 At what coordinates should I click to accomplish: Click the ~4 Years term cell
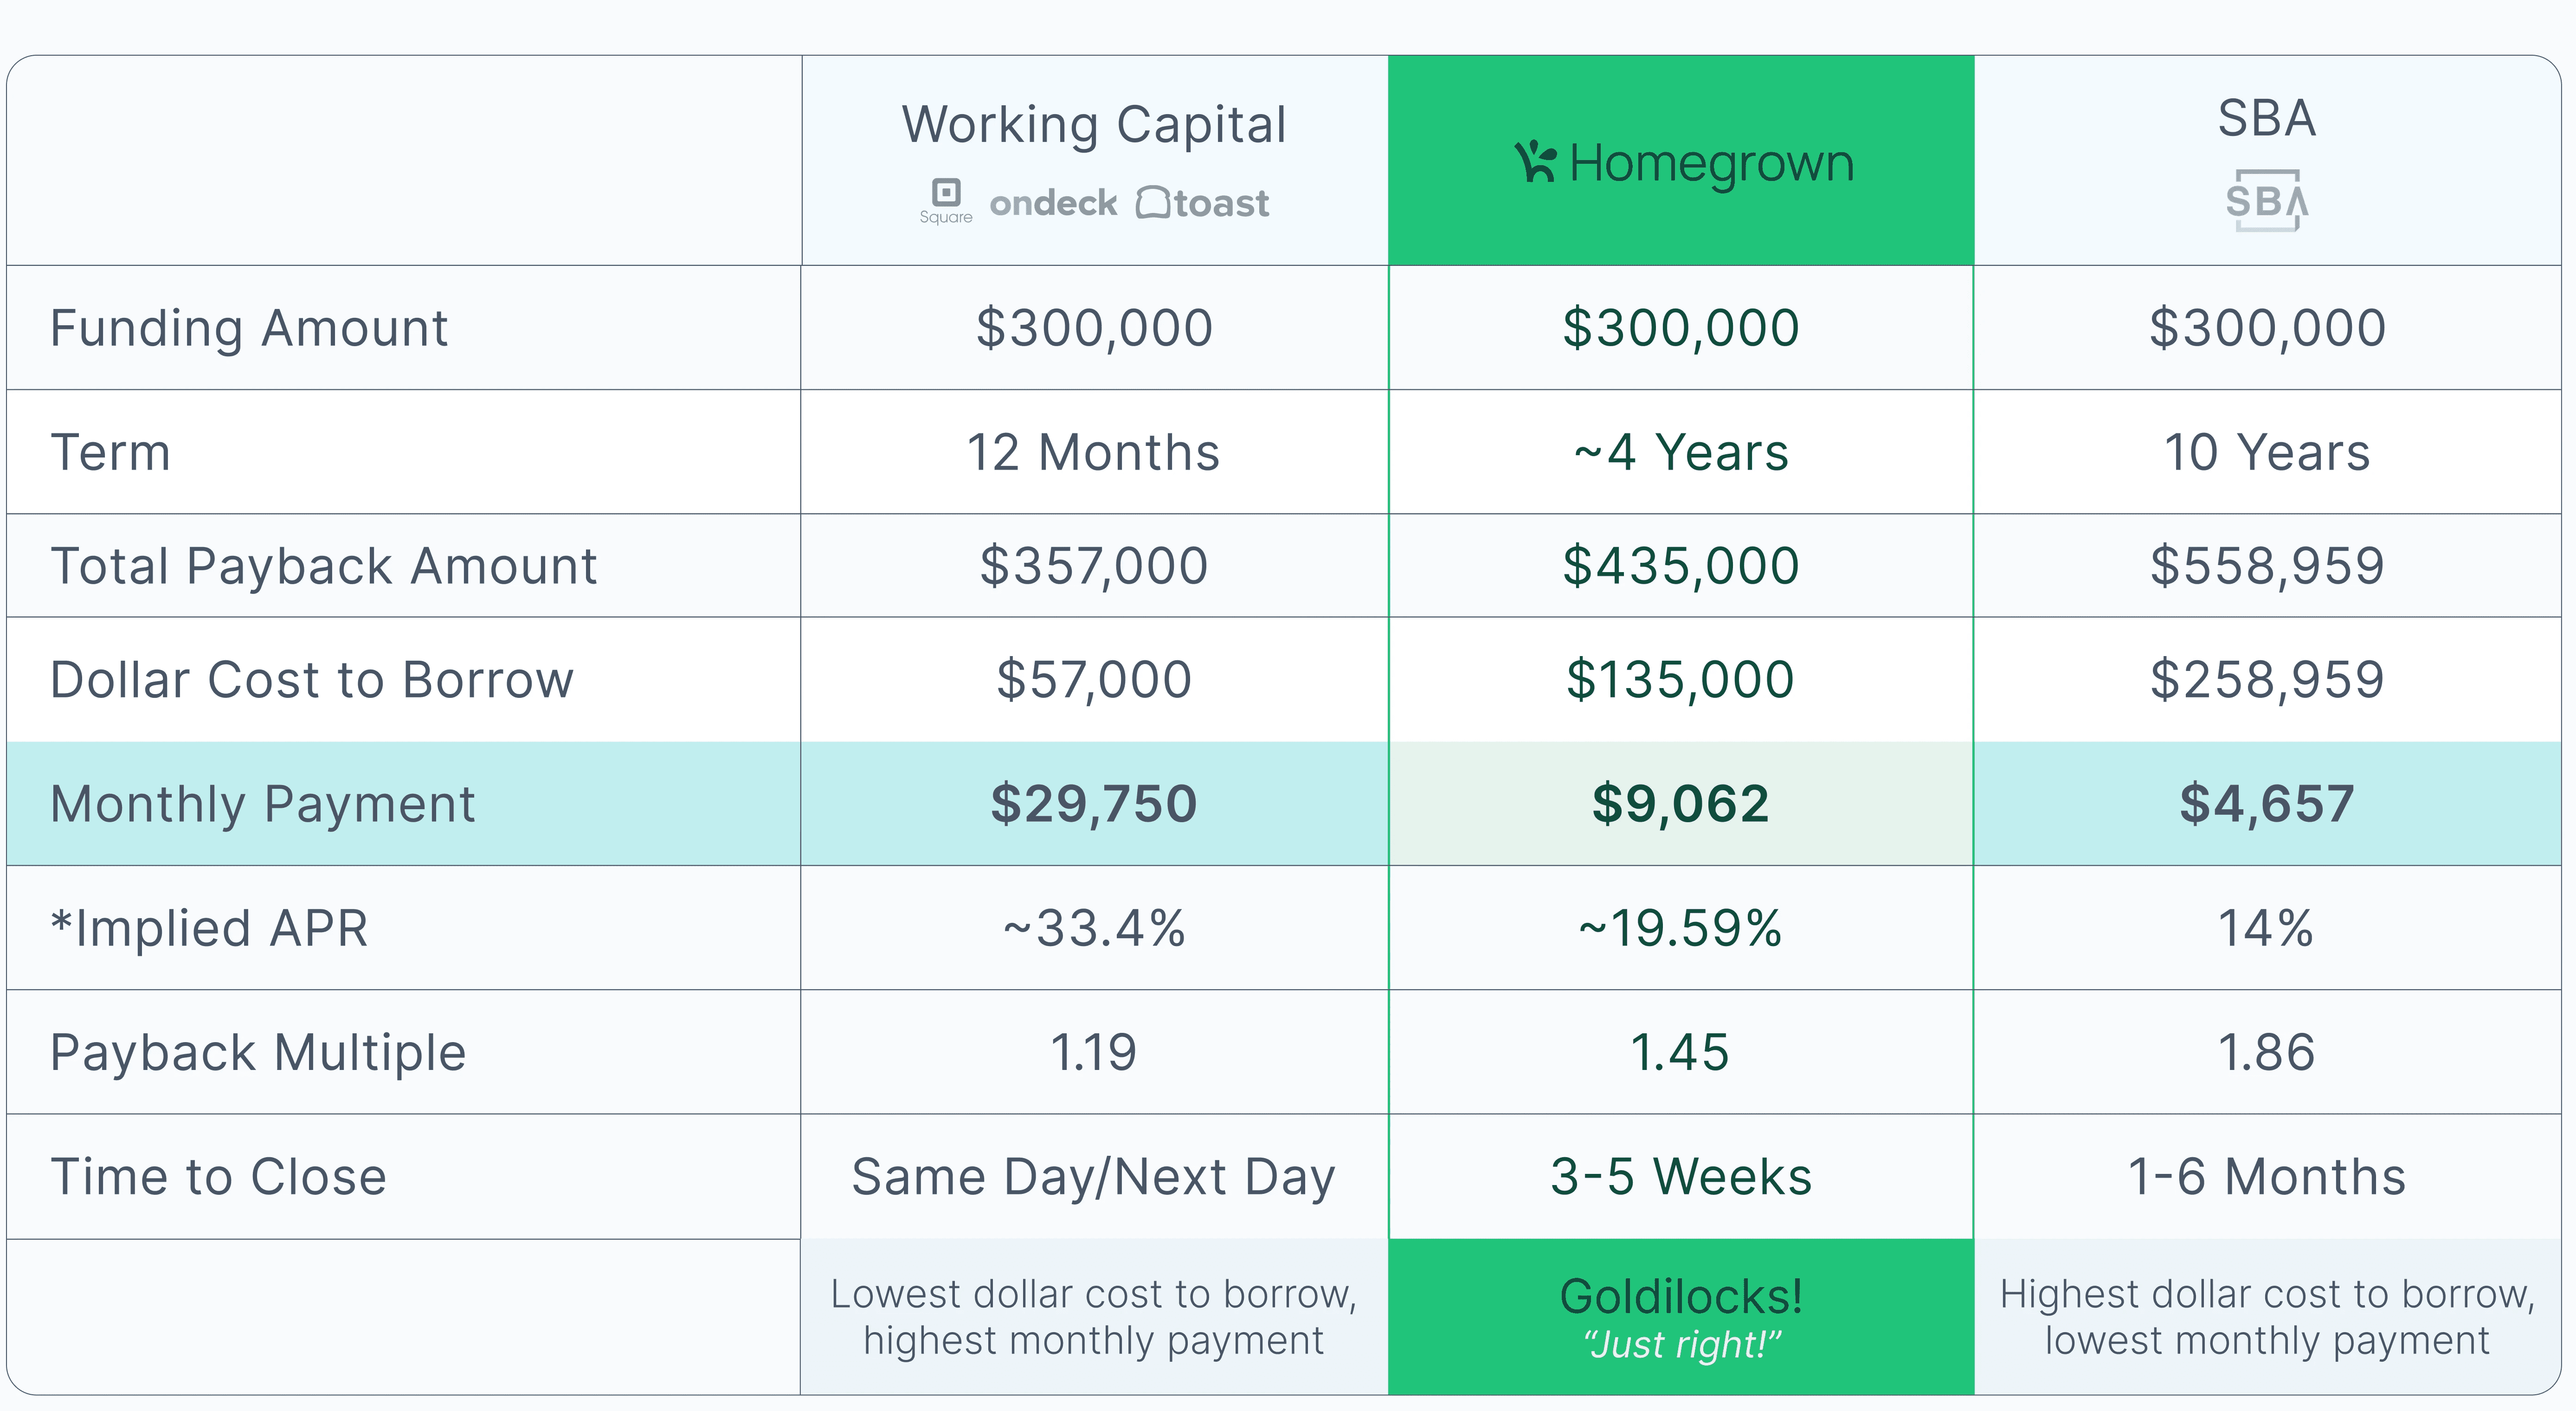click(x=1680, y=452)
